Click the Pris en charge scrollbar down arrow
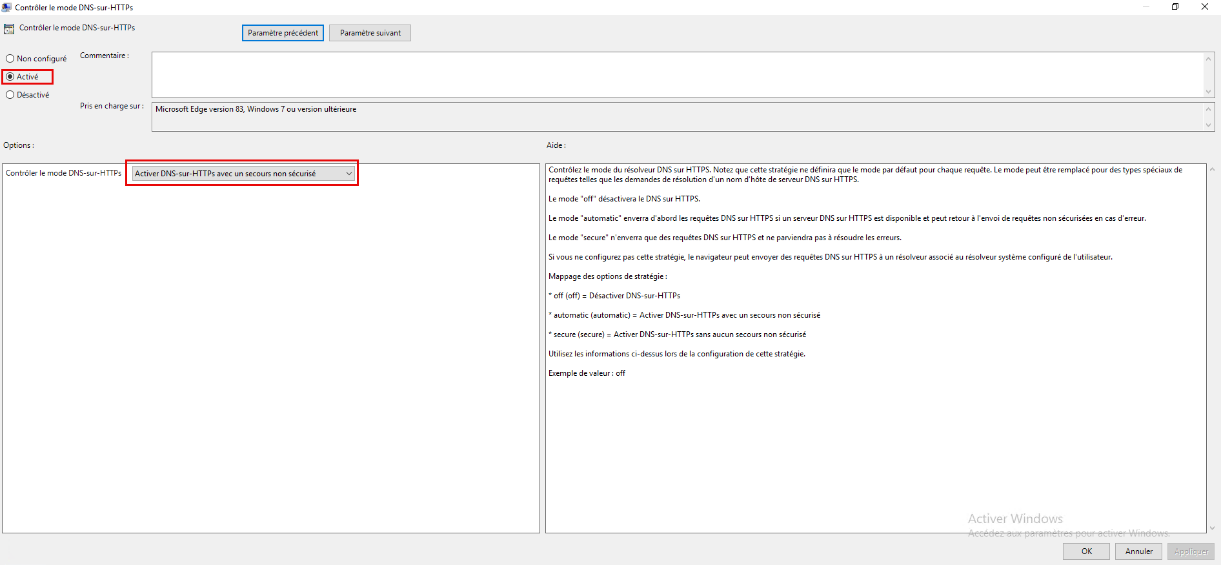Image resolution: width=1221 pixels, height=565 pixels. pos(1209,125)
